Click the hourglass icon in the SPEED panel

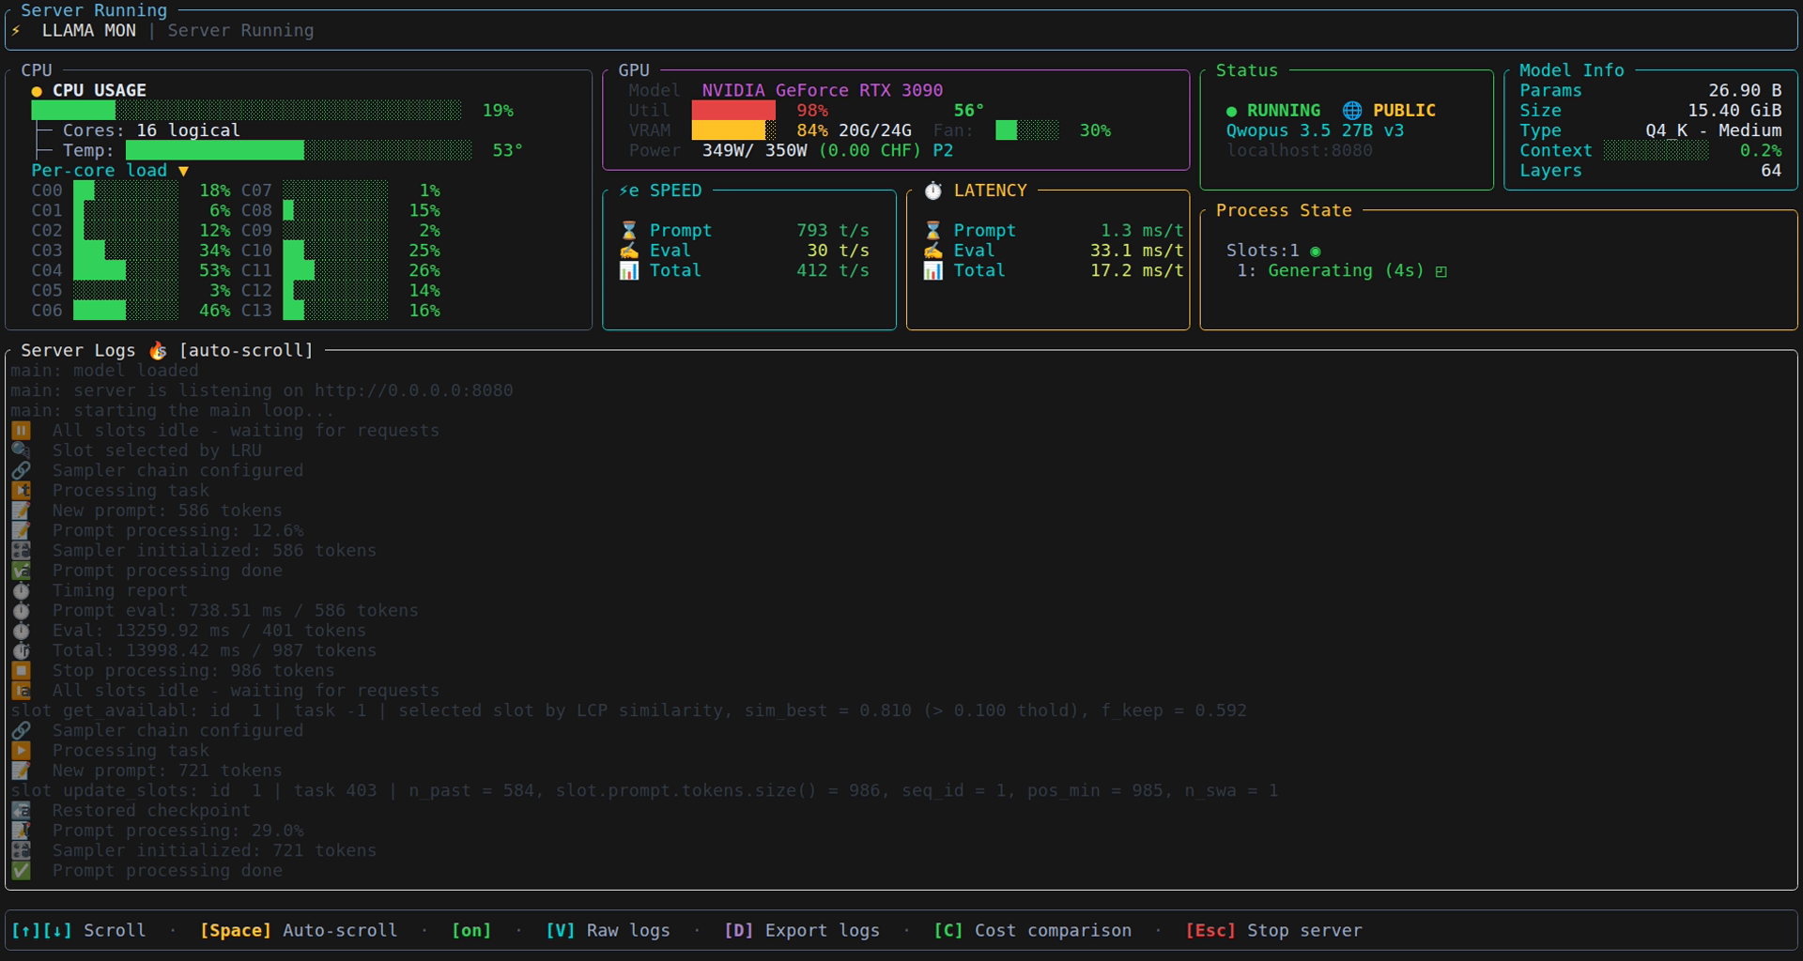(630, 230)
